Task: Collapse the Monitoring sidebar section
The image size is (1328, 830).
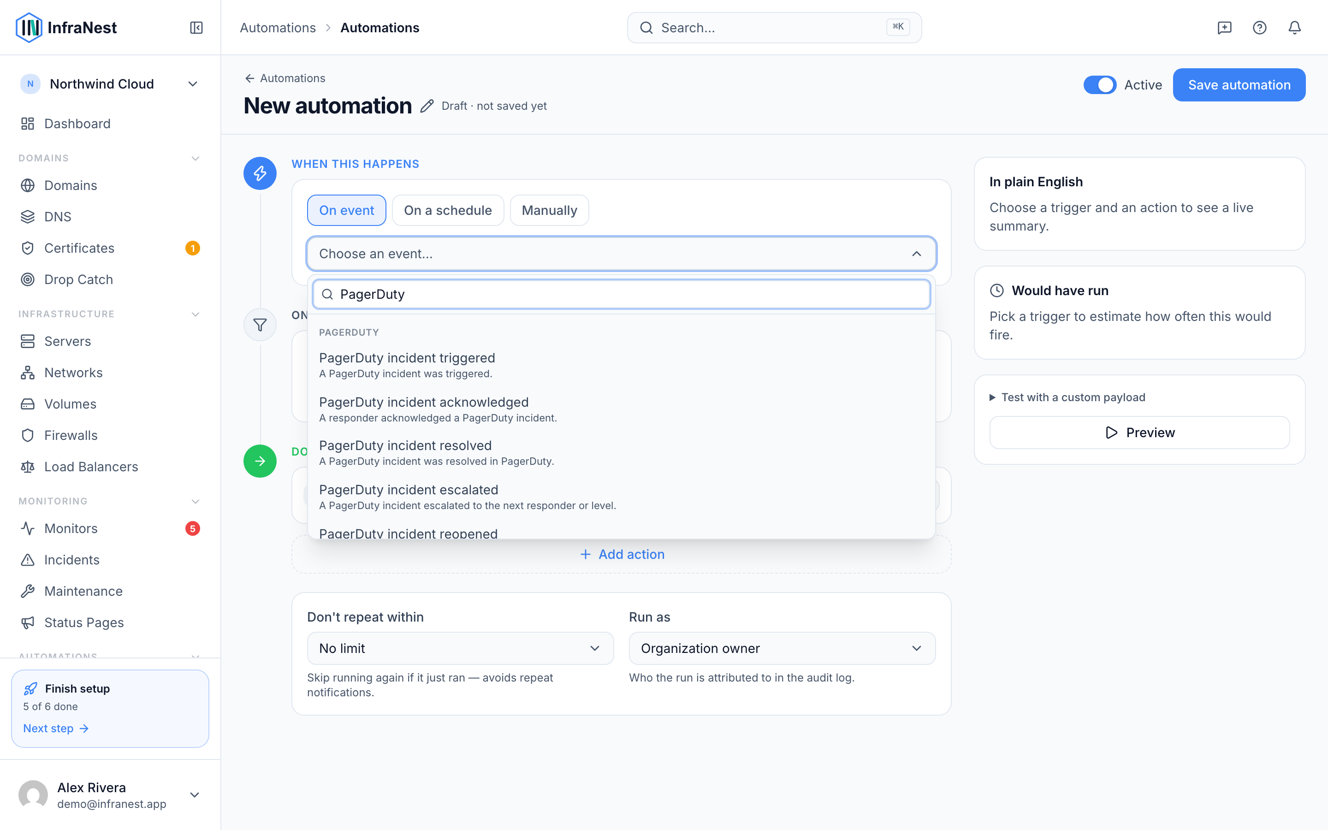Action: [x=196, y=501]
